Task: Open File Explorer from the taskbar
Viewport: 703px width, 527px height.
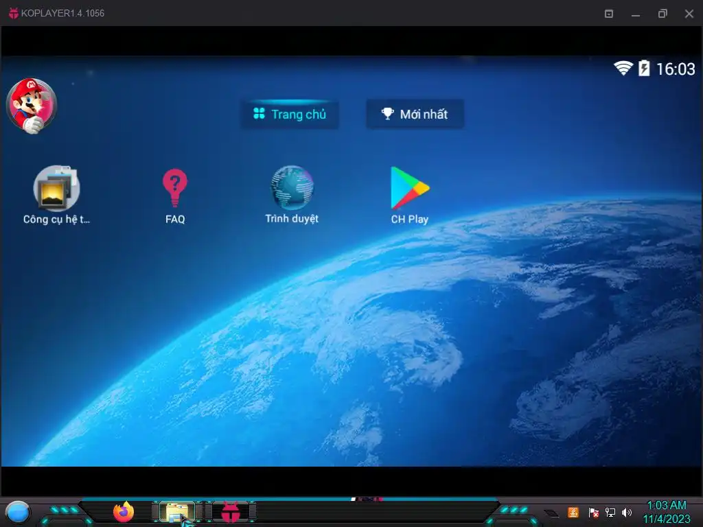Action: coord(178,512)
